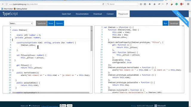Screen dimensions: 191x107
Task: Open the bookmarks library clipboard icon
Action: coord(145,4)
